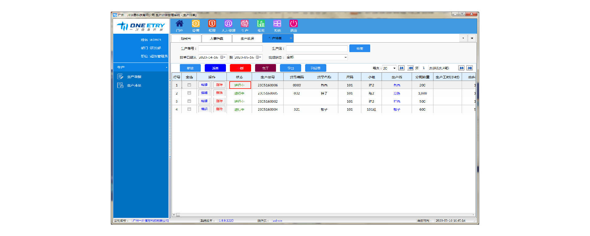Click the horizontal scrollbar left arrow

(174, 215)
